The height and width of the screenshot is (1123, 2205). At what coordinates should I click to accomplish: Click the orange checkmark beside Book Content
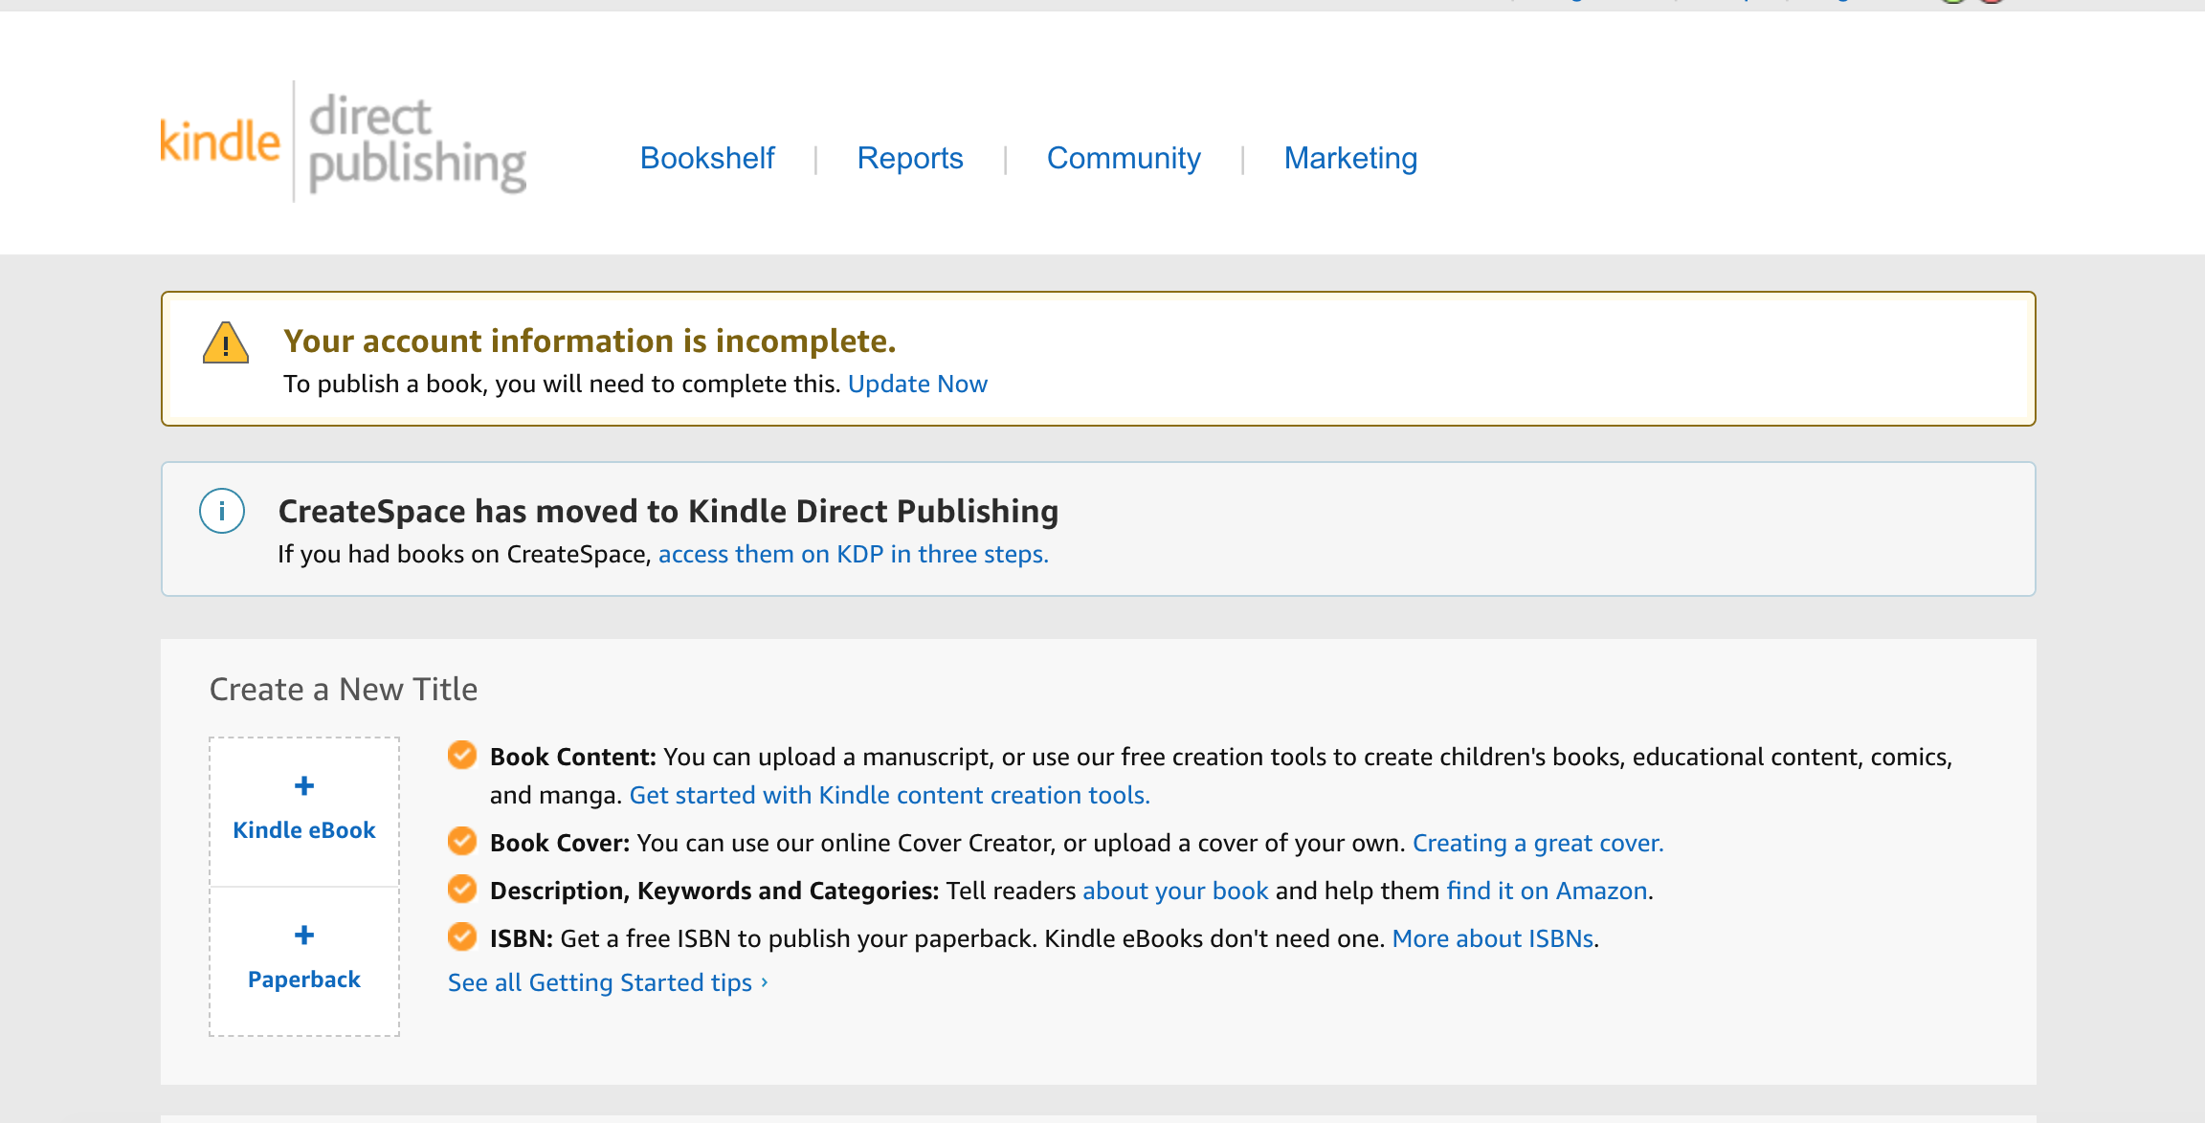coord(462,755)
